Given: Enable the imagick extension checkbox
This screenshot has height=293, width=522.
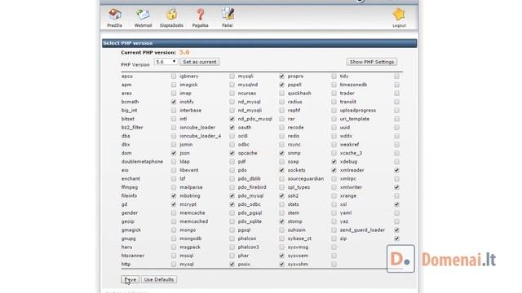Looking at the screenshot, I should click(232, 85).
